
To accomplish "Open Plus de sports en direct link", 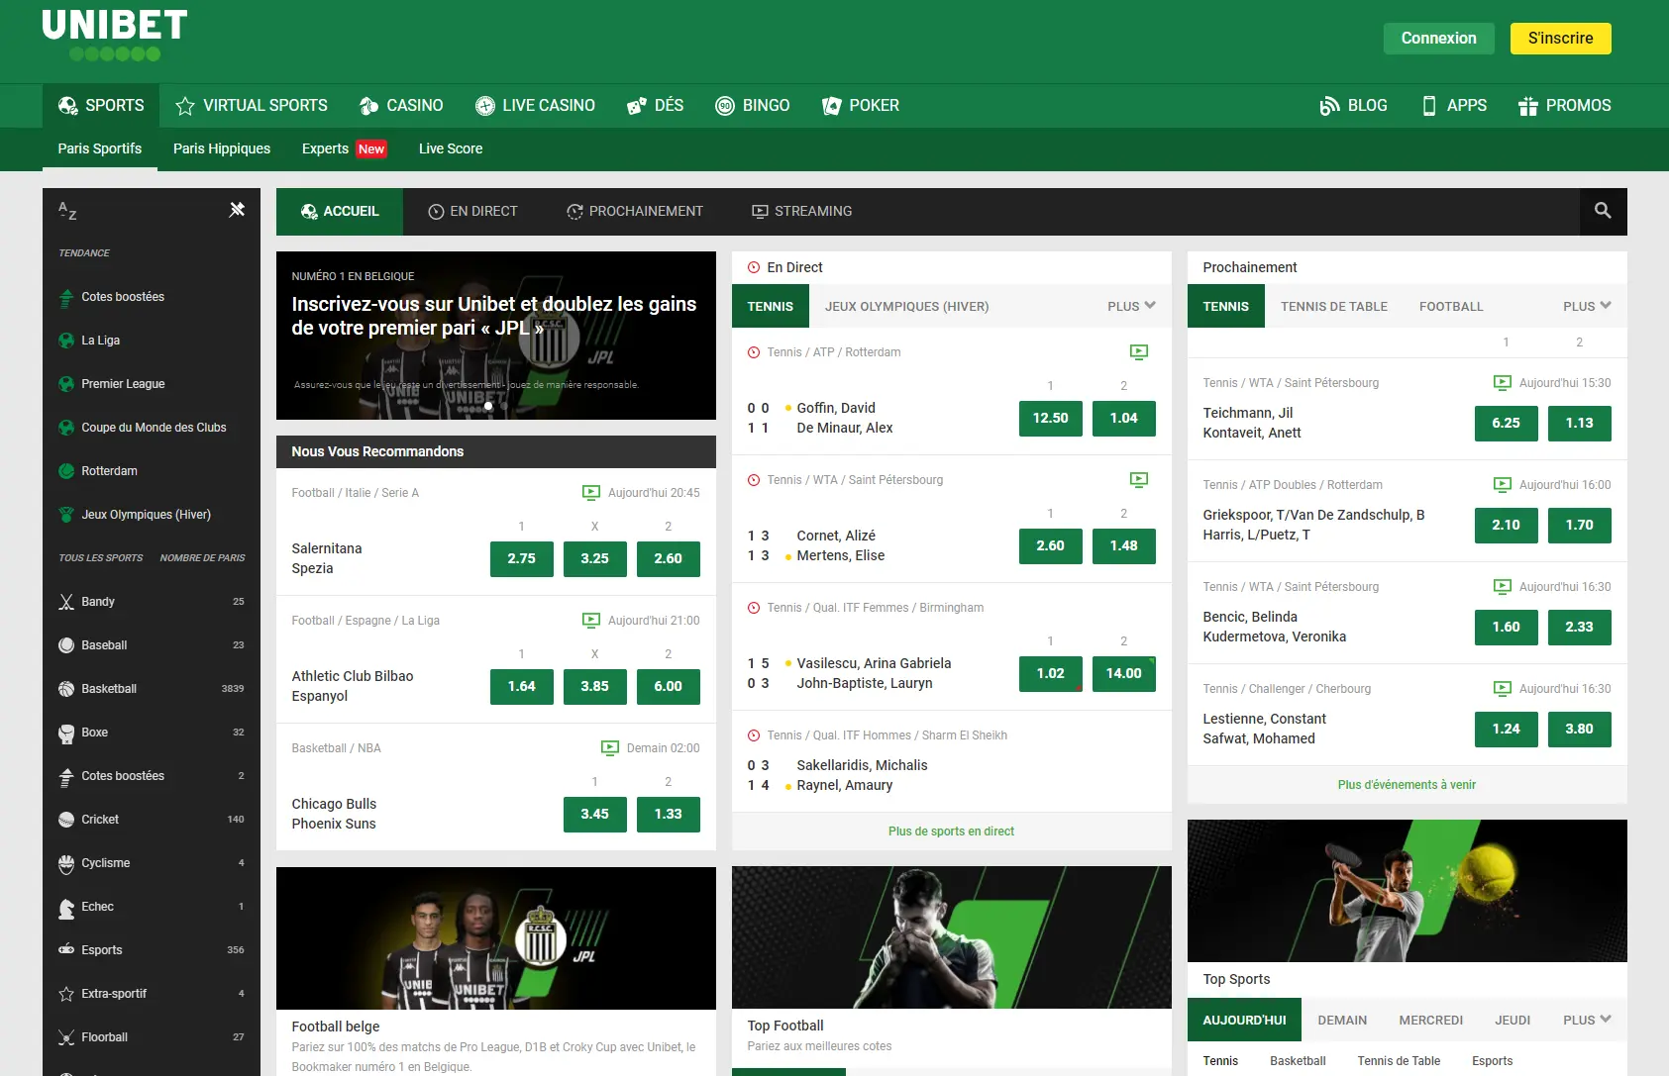I will coord(951,831).
